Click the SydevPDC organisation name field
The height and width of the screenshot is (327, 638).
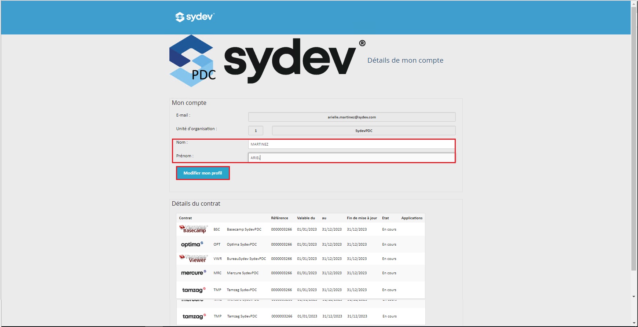pyautogui.click(x=364, y=131)
